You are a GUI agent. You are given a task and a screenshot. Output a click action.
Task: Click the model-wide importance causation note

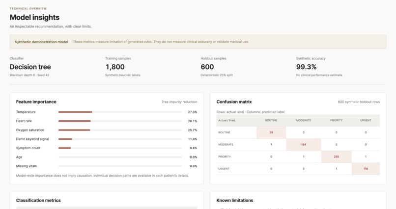pos(102,176)
